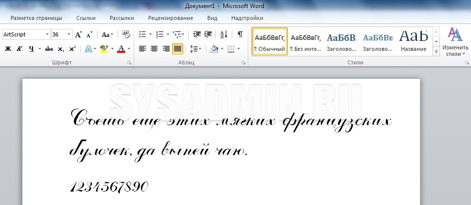Open Шрифт dialog launcher
The height and width of the screenshot is (205, 471).
tap(130, 63)
